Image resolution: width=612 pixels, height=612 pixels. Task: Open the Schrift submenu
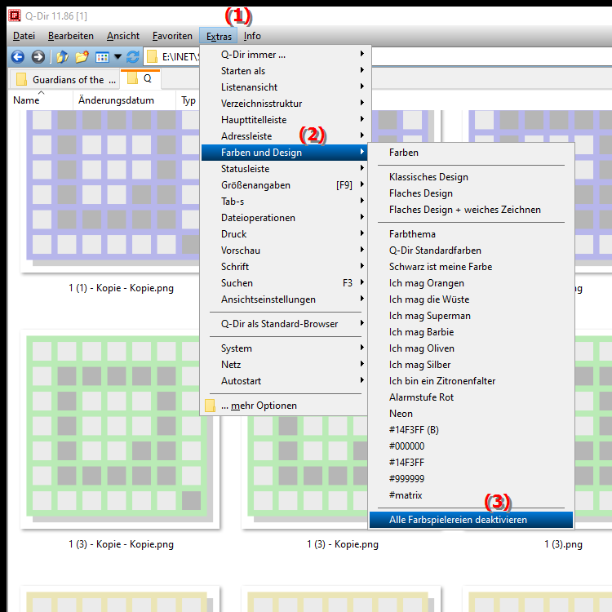(x=284, y=267)
